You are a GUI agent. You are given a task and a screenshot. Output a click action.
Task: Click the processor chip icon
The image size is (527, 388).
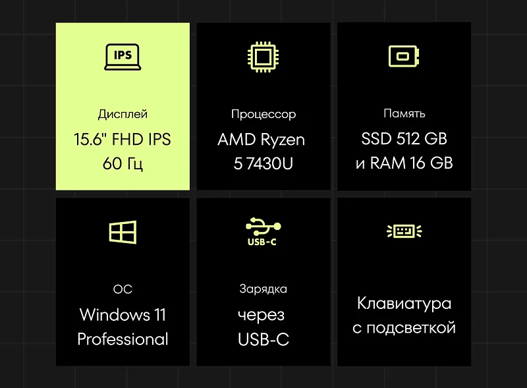point(263,56)
